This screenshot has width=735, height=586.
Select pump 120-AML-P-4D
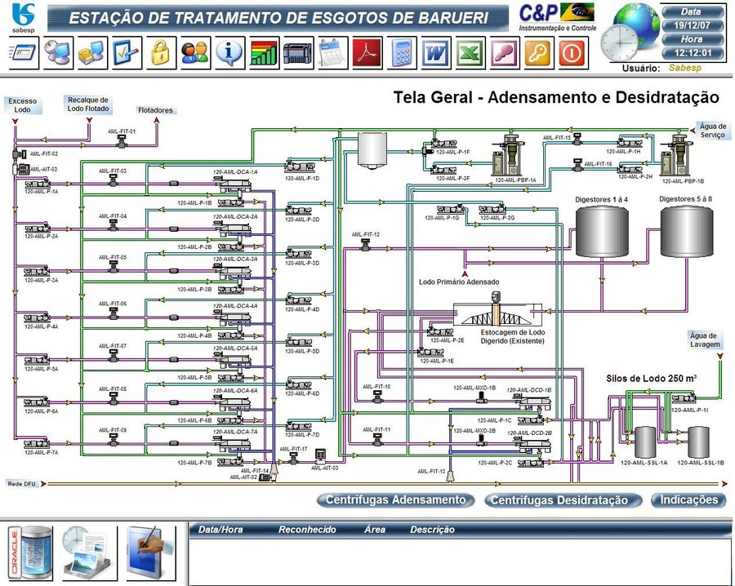tap(299, 300)
